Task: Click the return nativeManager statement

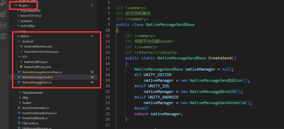Action: (x=159, y=114)
